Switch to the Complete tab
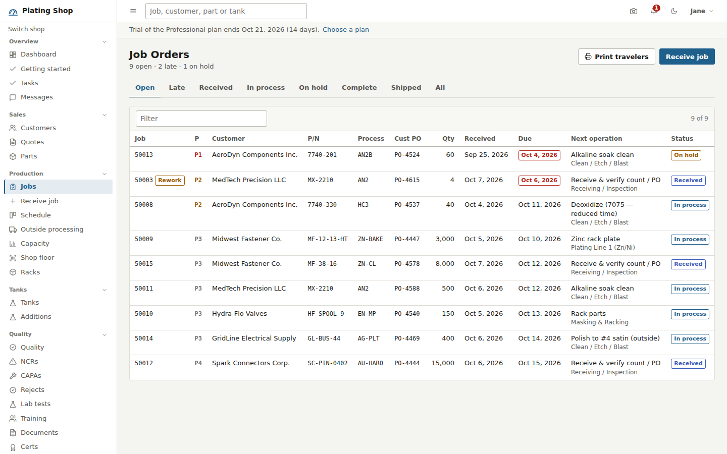 point(359,88)
